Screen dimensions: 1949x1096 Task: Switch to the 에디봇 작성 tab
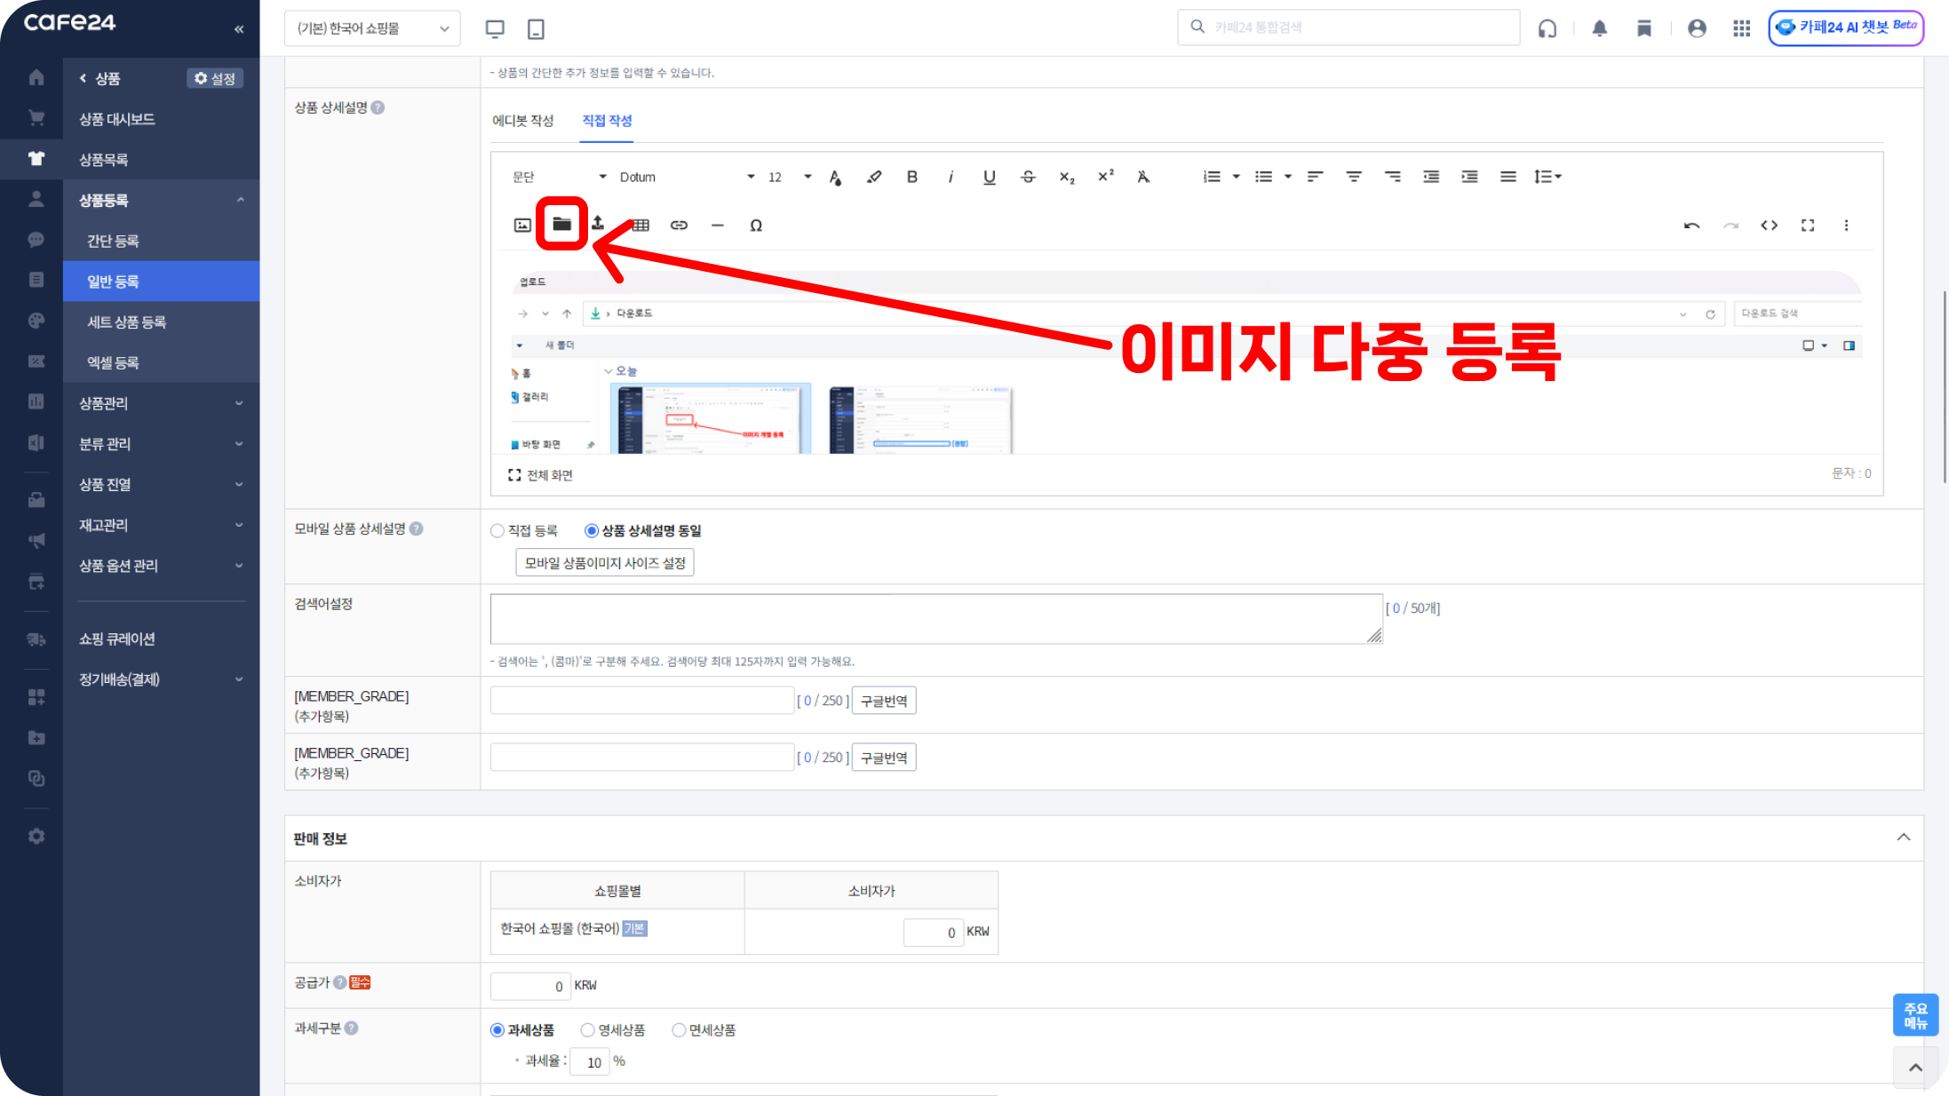click(x=522, y=121)
